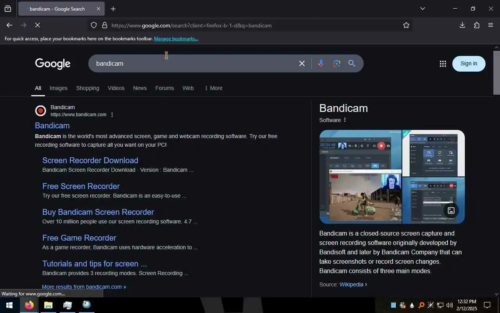Open the volume control in the tray
Screen dimensions: 500x313
(450, 305)
